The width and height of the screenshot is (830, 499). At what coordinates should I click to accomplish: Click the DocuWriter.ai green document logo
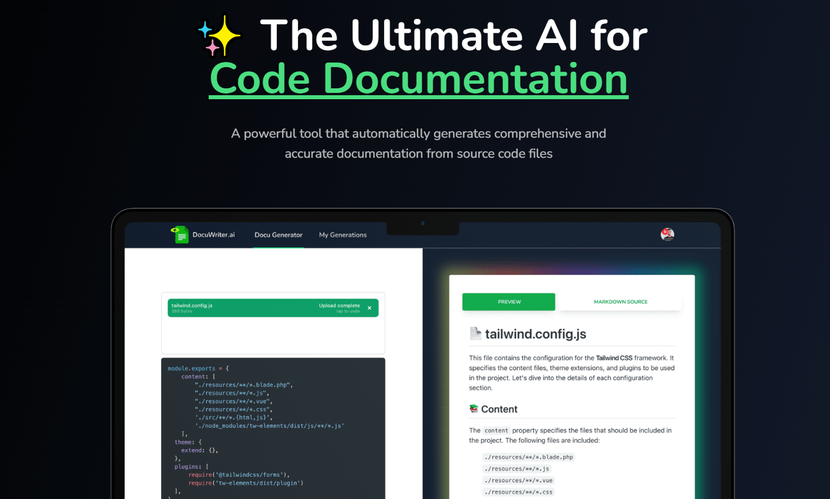[180, 235]
